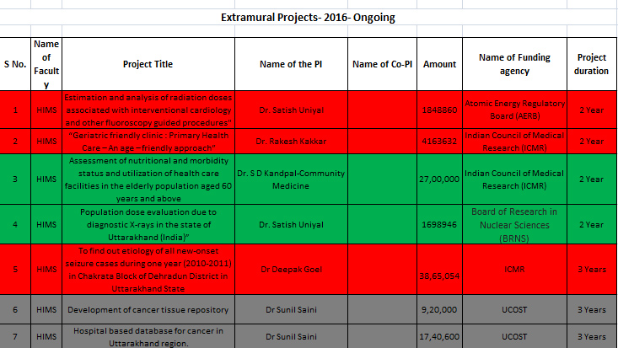Select the amount 4163632
The image size is (618, 348).
click(439, 141)
